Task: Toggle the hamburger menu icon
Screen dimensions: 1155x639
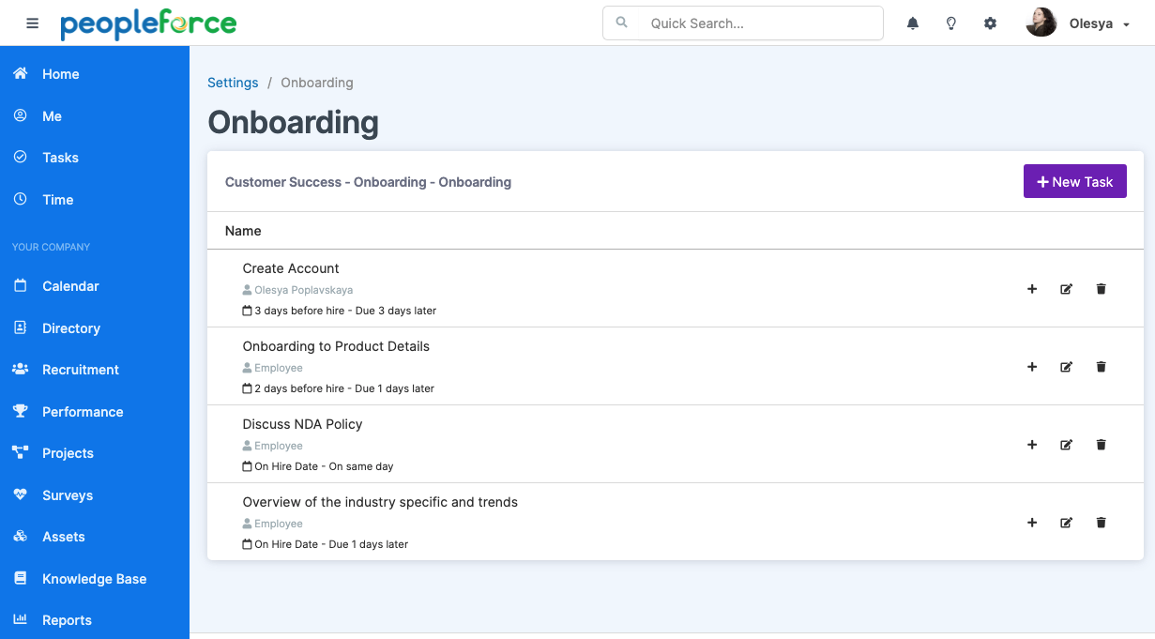Action: pos(33,23)
